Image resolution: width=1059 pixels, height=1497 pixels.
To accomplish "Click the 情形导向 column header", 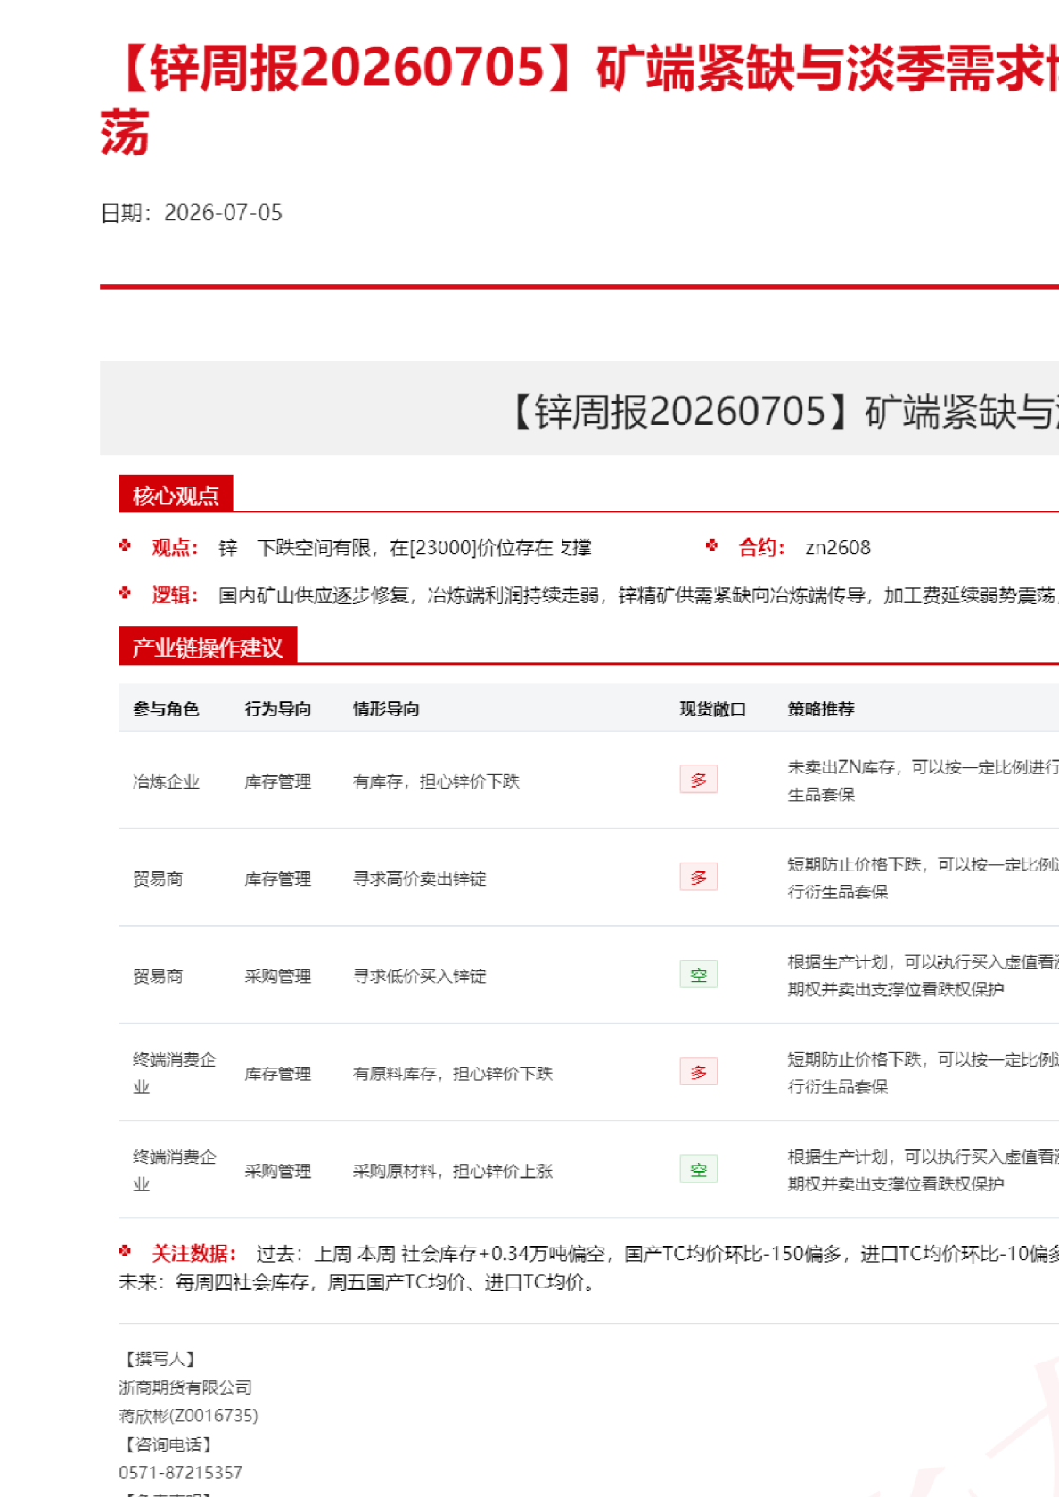I will click(x=386, y=708).
